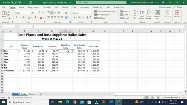Image resolution: width=187 pixels, height=105 pixels.
Task: Open Find & Select
Action: pos(148,15)
